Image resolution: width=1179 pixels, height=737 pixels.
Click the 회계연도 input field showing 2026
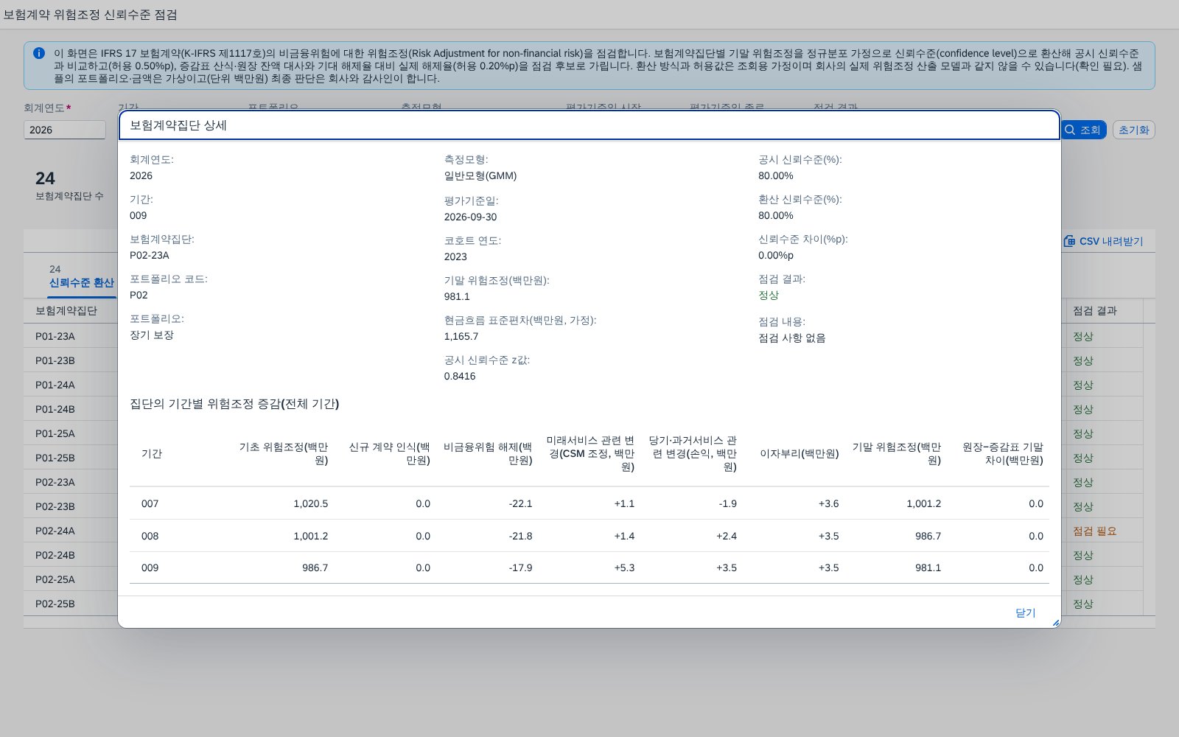[x=65, y=130]
